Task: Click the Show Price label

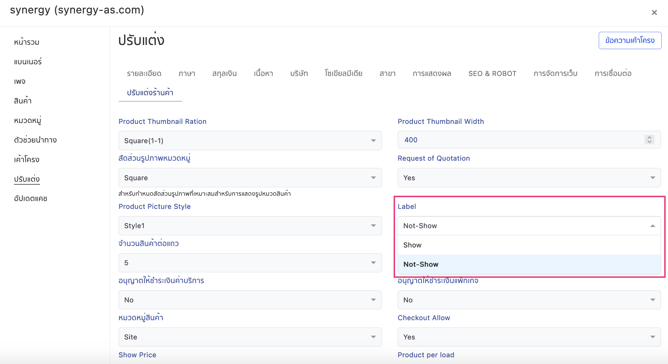Action: coord(137,355)
